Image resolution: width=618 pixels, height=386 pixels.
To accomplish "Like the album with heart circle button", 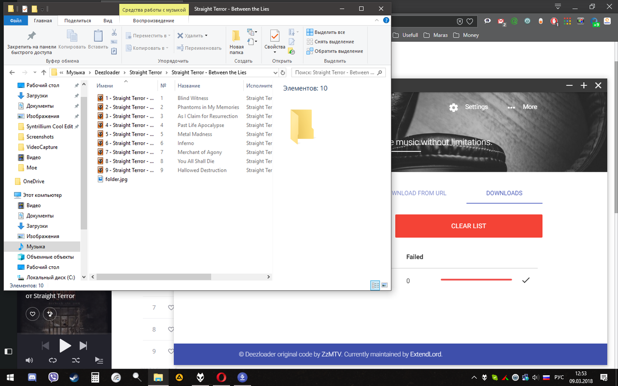I will (32, 314).
